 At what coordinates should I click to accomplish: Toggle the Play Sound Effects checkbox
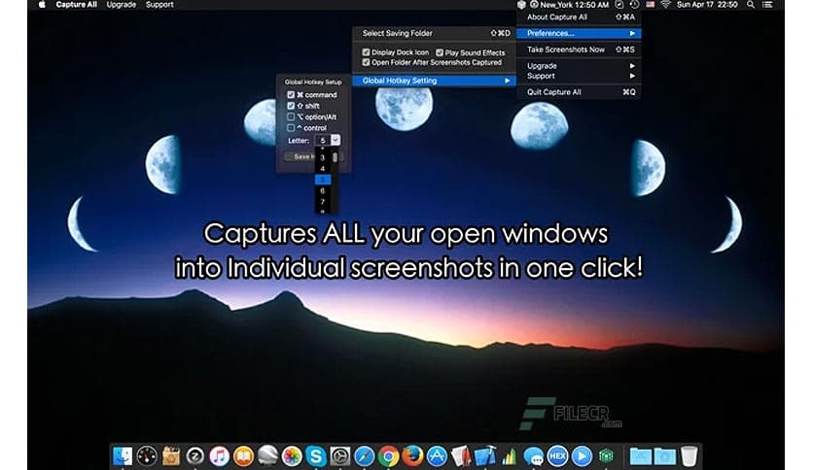pyautogui.click(x=441, y=52)
